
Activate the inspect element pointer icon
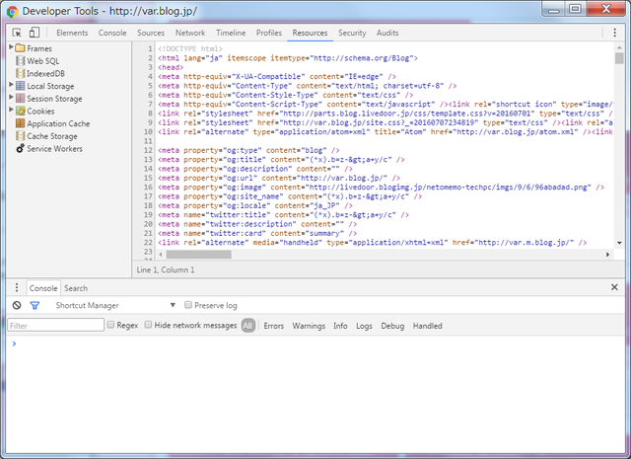tap(17, 33)
